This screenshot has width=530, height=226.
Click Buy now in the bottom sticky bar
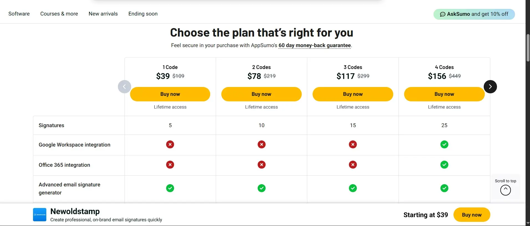pyautogui.click(x=472, y=215)
